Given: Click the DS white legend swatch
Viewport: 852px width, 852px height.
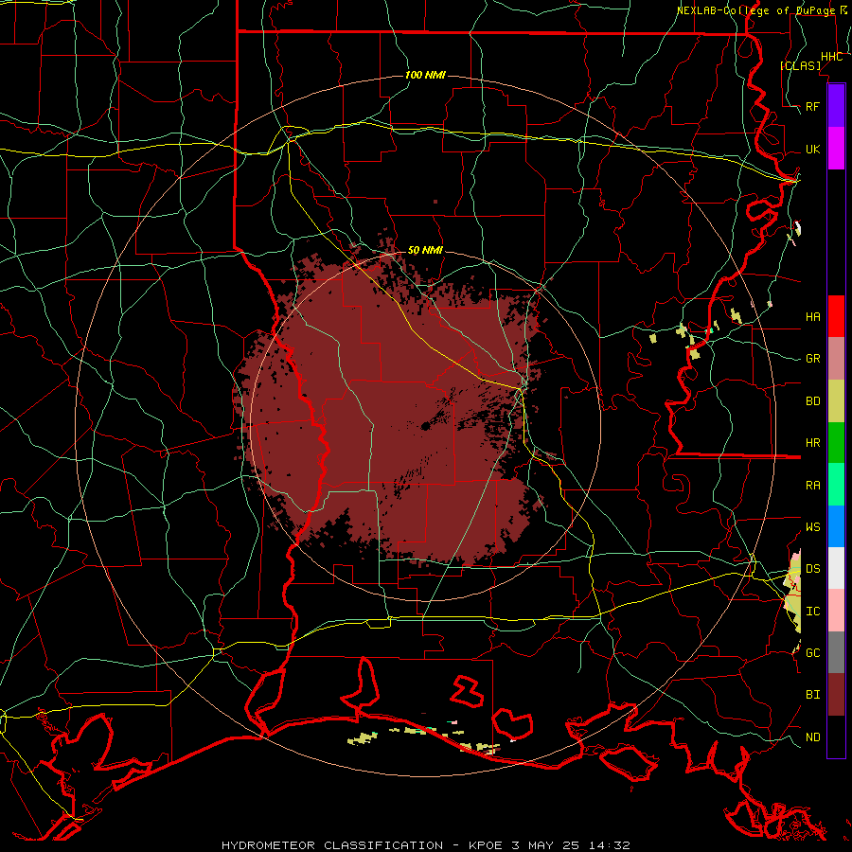Looking at the screenshot, I should (x=836, y=568).
